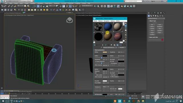
Task: Toggle Affect shadows checkbox
Action: tap(110, 77)
